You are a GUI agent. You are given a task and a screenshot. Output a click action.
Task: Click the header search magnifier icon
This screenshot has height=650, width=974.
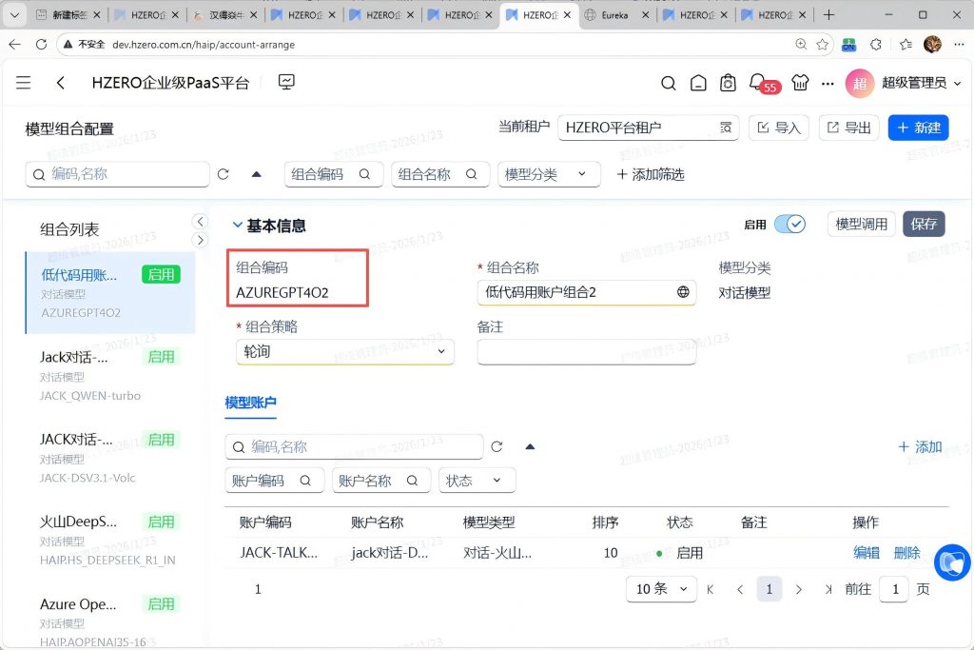tap(669, 83)
